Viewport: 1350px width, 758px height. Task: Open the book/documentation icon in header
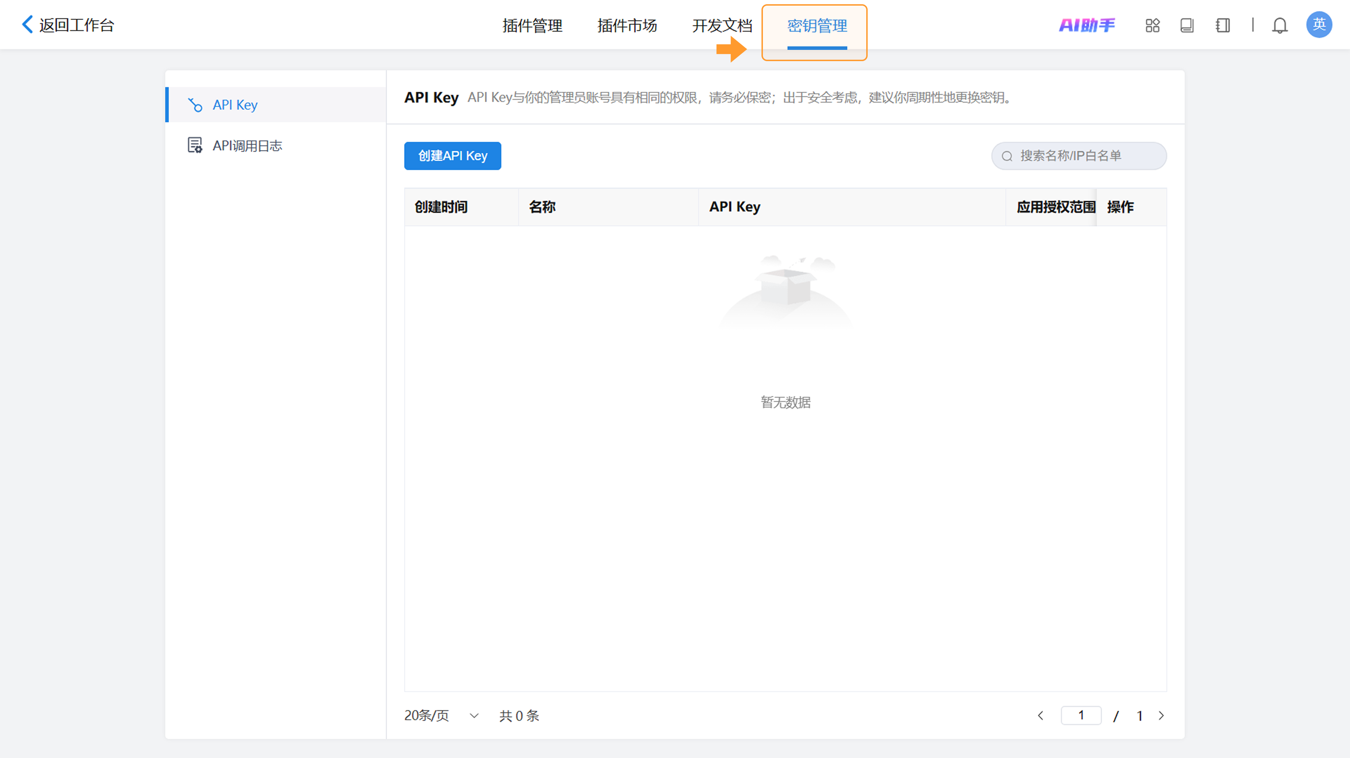pos(1187,25)
